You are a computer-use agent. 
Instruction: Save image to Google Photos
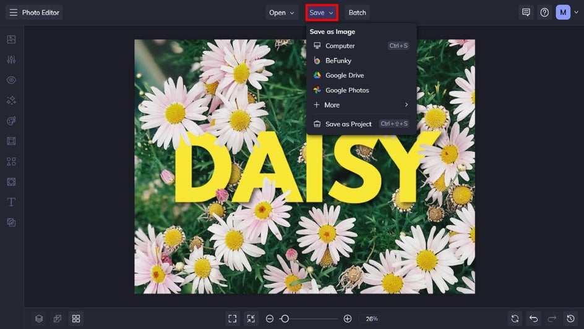(361, 90)
